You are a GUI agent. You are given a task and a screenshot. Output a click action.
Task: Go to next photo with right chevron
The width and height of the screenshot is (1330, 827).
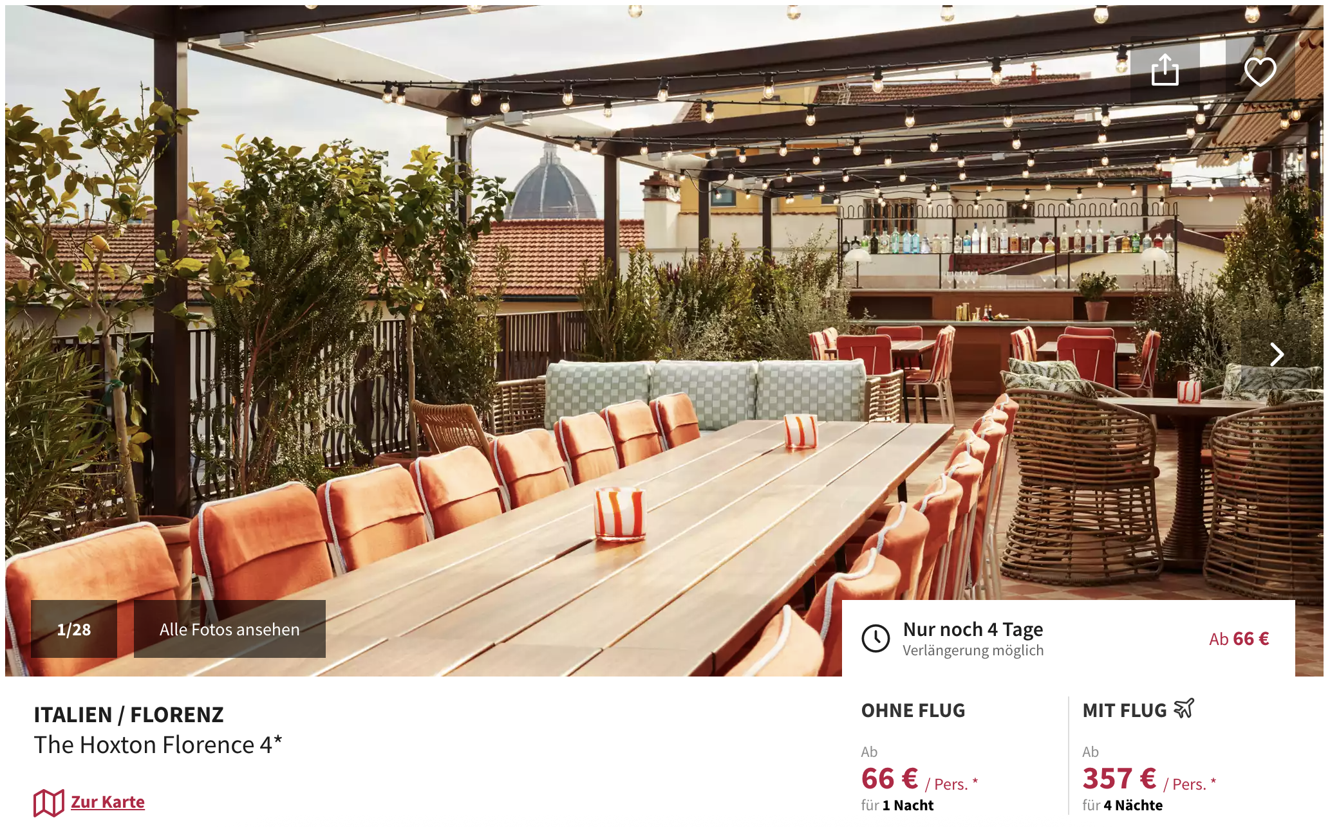click(x=1277, y=354)
